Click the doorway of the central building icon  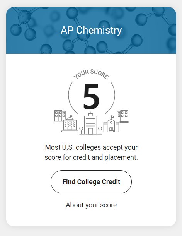point(90,131)
